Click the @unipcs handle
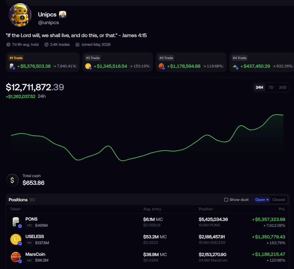This screenshot has width=294, height=269. click(48, 22)
